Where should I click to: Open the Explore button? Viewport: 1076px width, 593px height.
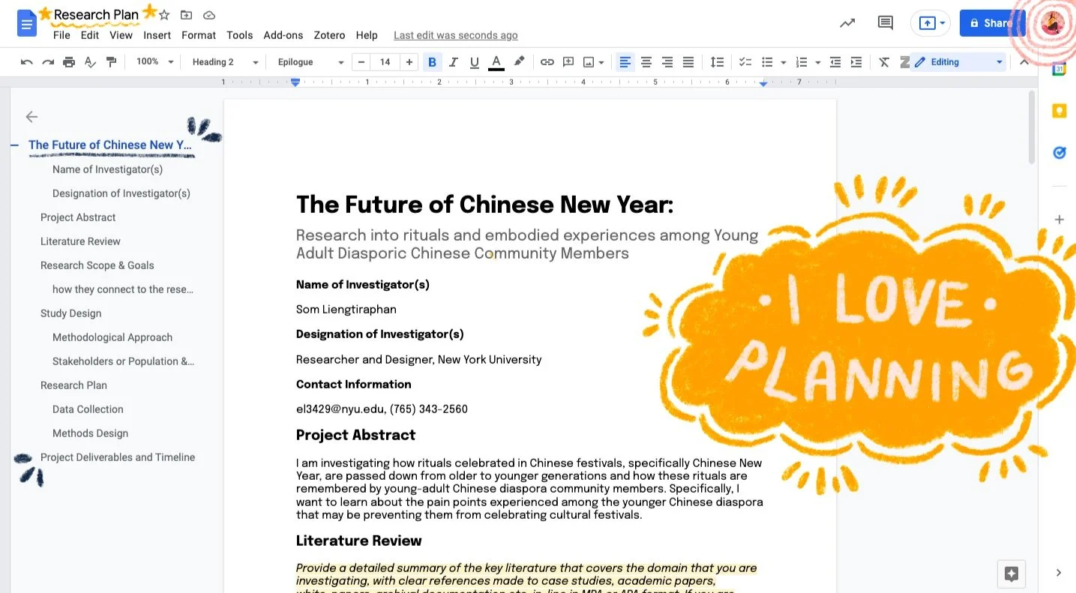(x=1012, y=574)
